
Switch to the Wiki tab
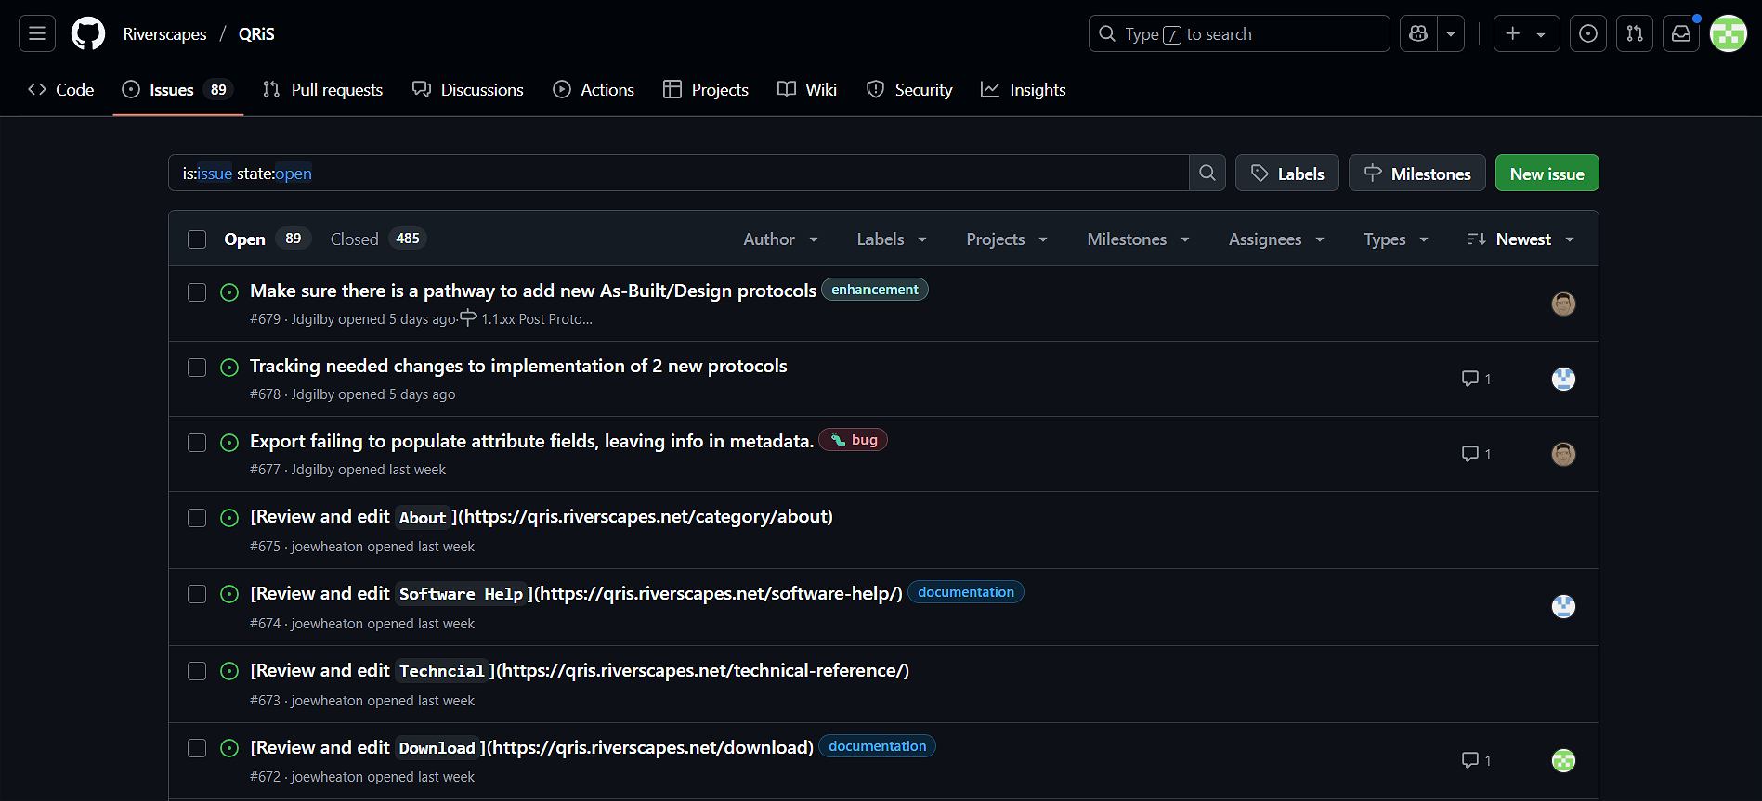[807, 90]
